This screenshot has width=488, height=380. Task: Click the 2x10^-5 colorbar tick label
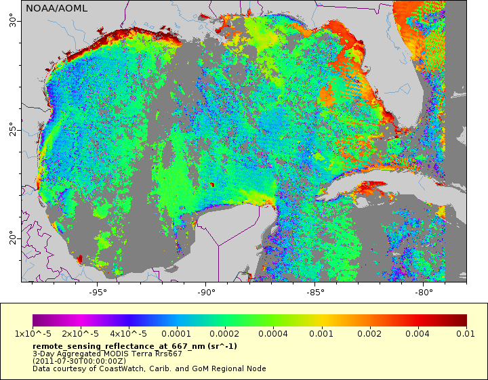tap(80, 334)
